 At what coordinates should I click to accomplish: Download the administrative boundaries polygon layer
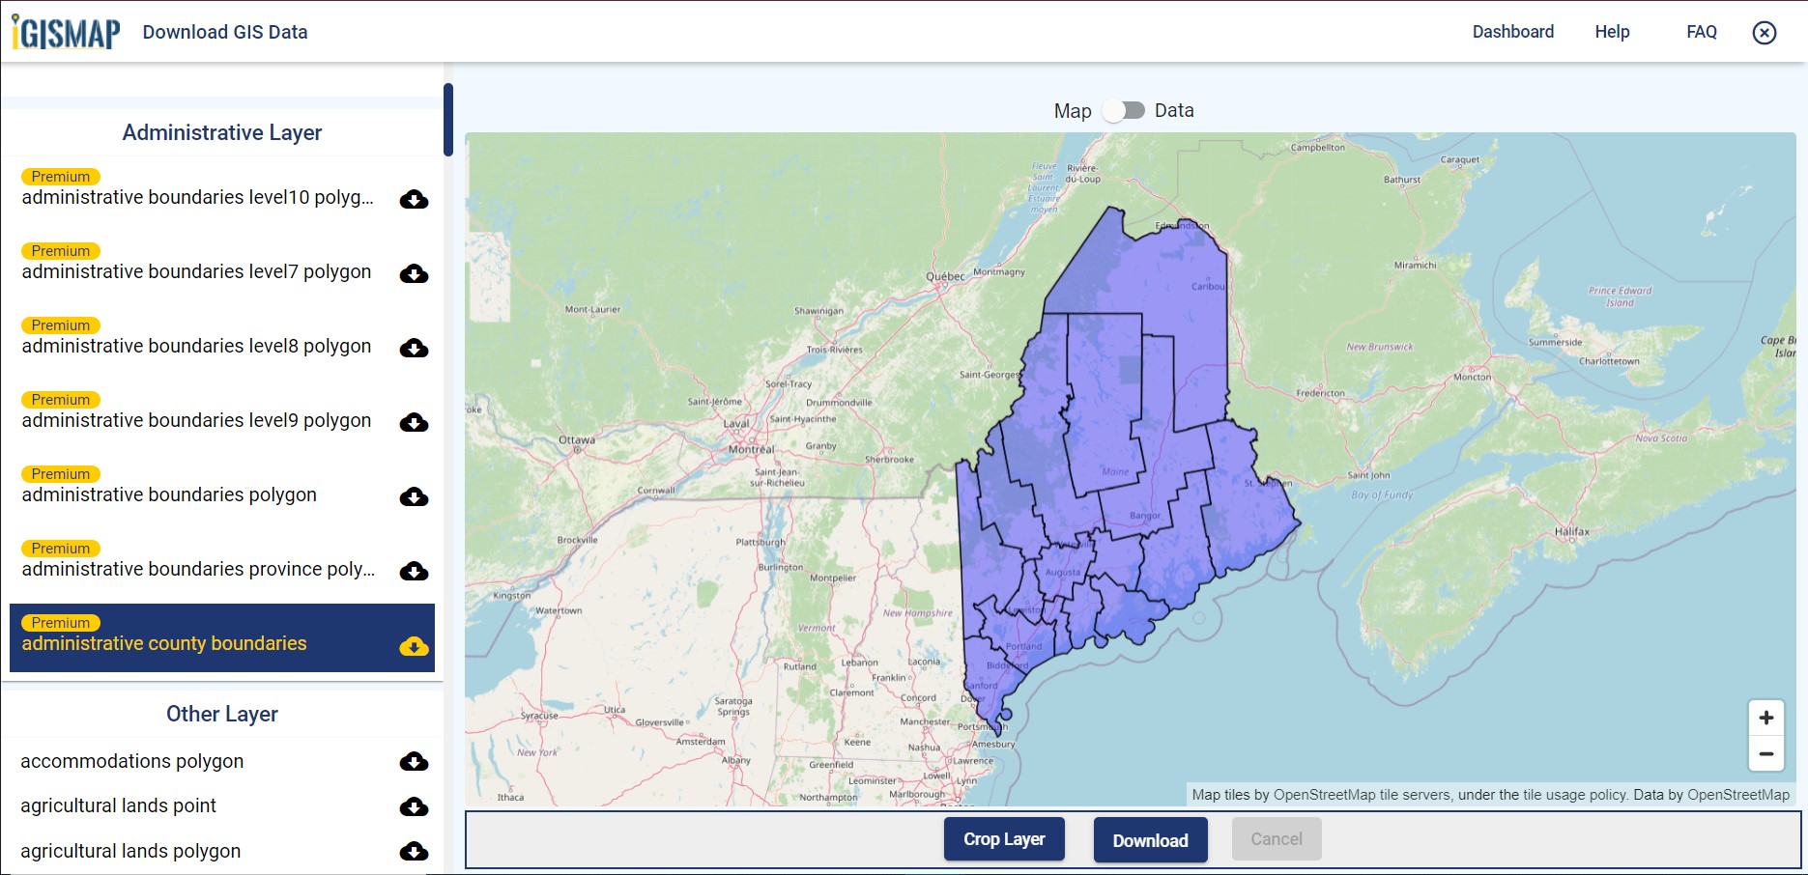[x=413, y=497]
